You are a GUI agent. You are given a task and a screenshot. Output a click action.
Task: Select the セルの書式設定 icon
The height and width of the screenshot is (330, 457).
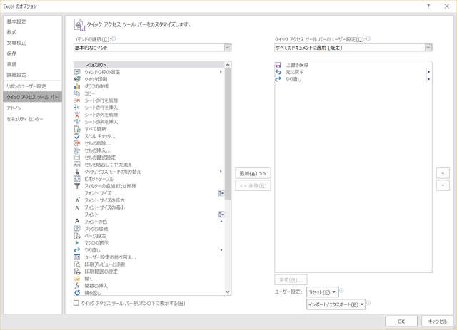click(x=77, y=158)
